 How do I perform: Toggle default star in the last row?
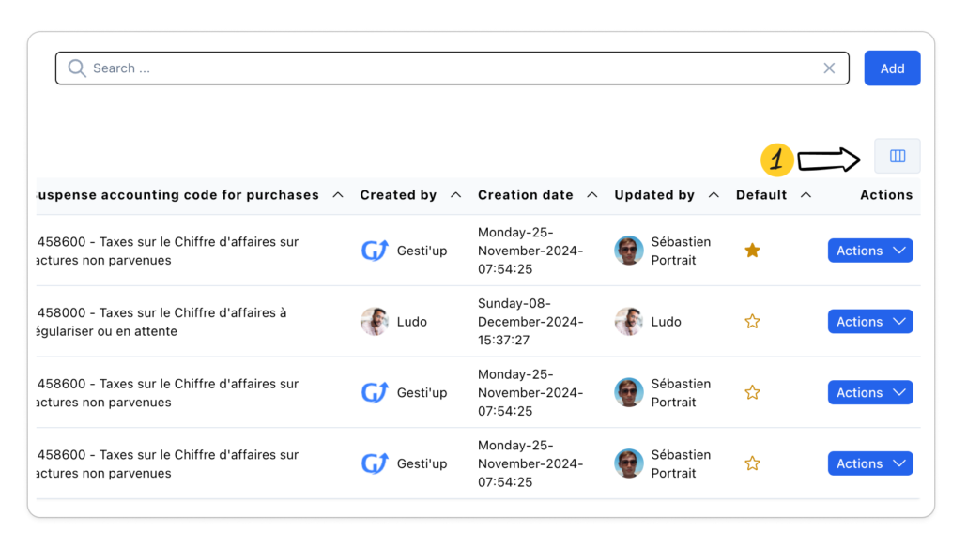pyautogui.click(x=752, y=463)
